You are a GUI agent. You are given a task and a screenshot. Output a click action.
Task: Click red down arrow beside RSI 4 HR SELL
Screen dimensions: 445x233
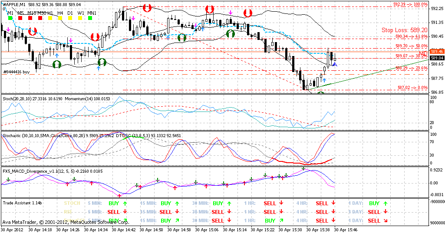click(333, 212)
